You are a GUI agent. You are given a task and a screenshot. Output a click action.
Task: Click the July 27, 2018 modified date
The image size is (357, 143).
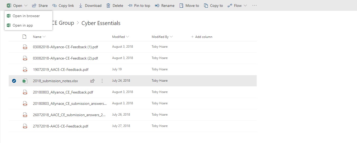pos(121,126)
